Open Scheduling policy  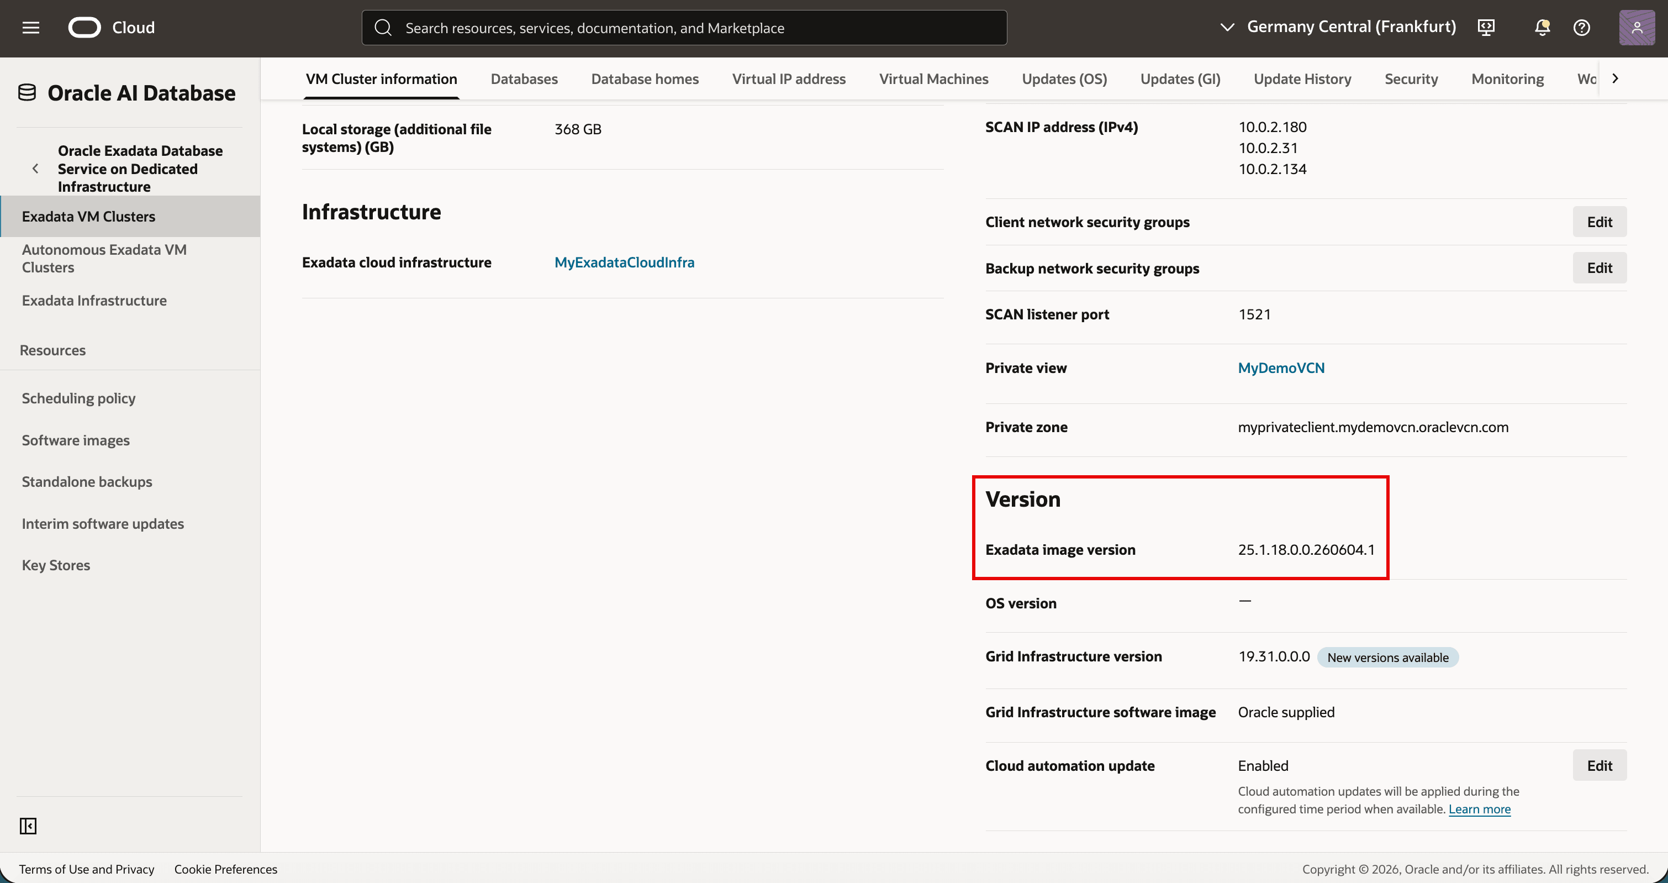(78, 398)
